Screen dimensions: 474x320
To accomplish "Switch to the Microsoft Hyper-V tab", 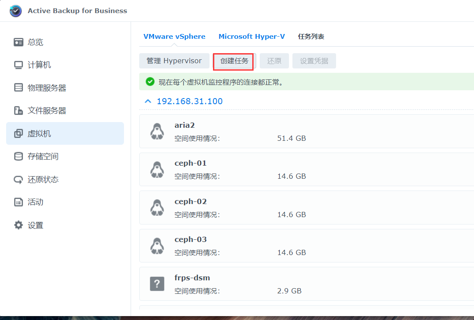I will [x=251, y=37].
